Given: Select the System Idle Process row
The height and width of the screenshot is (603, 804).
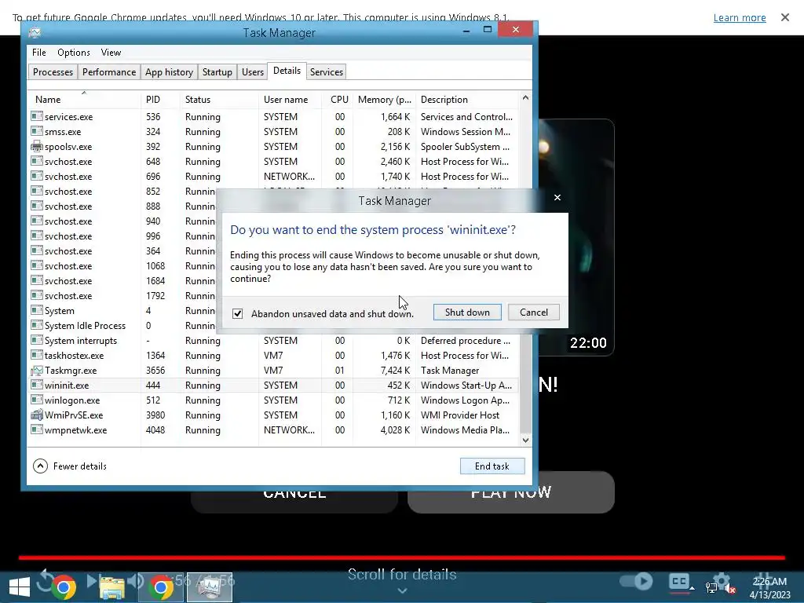Looking at the screenshot, I should tap(123, 326).
